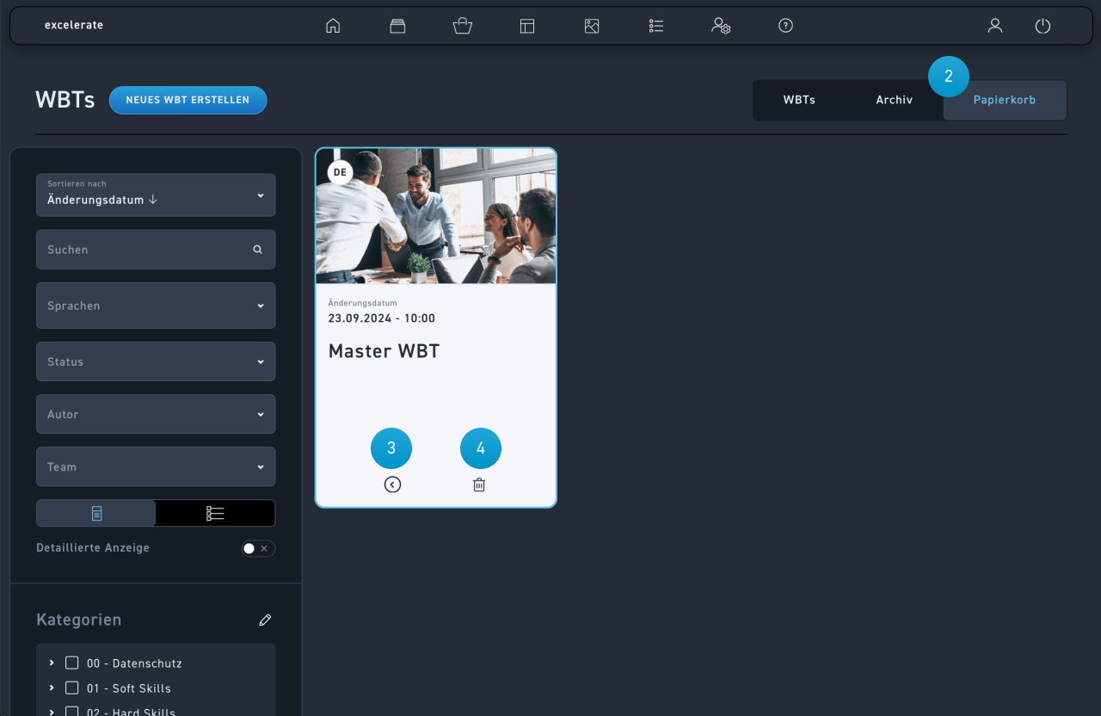Image resolution: width=1101 pixels, height=716 pixels.
Task: Click the Neues WBT erstellen button
Action: [188, 100]
